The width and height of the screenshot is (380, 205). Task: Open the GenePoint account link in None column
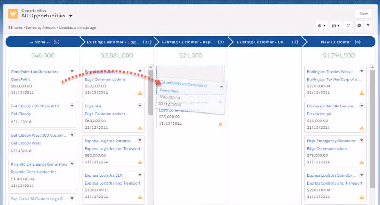(x=21, y=79)
